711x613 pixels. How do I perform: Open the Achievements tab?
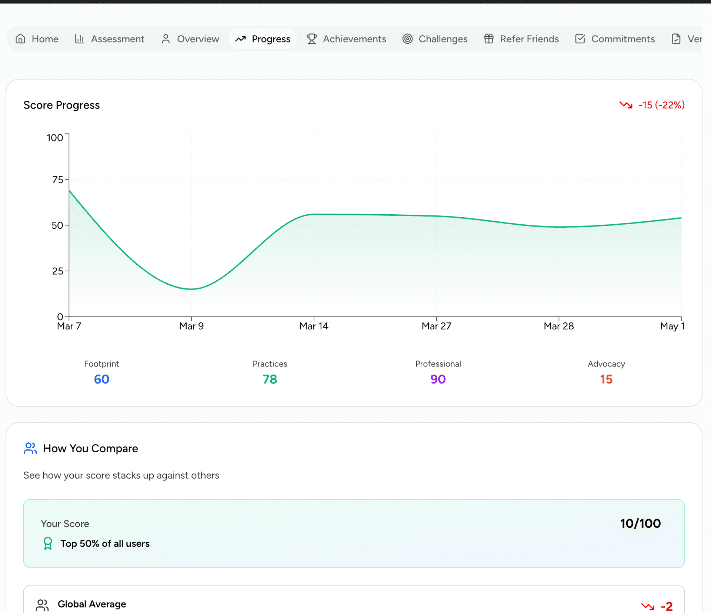click(x=347, y=39)
